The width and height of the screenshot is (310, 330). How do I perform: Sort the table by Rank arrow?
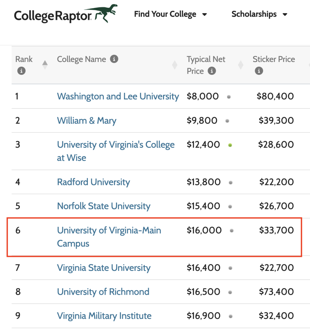click(x=45, y=65)
